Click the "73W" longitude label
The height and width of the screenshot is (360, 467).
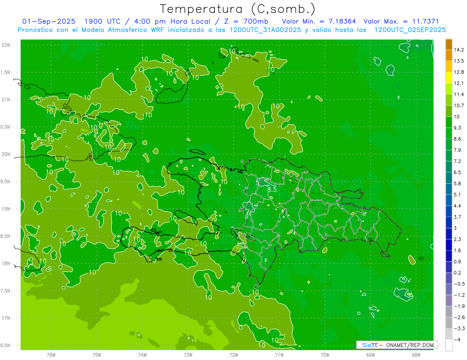(x=188, y=355)
